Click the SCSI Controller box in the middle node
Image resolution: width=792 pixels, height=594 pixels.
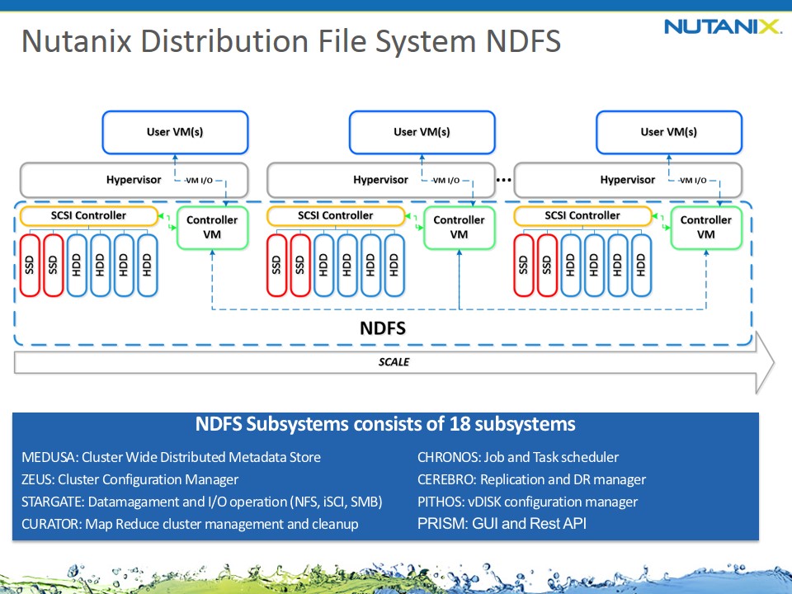click(x=336, y=215)
